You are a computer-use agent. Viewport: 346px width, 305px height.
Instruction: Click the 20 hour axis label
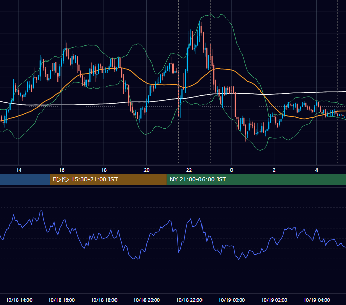pyautogui.click(x=147, y=170)
